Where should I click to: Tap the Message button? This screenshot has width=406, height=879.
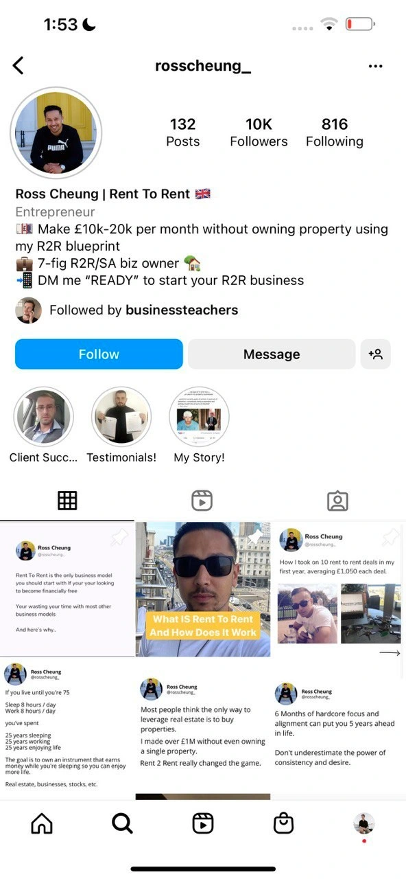[272, 354]
